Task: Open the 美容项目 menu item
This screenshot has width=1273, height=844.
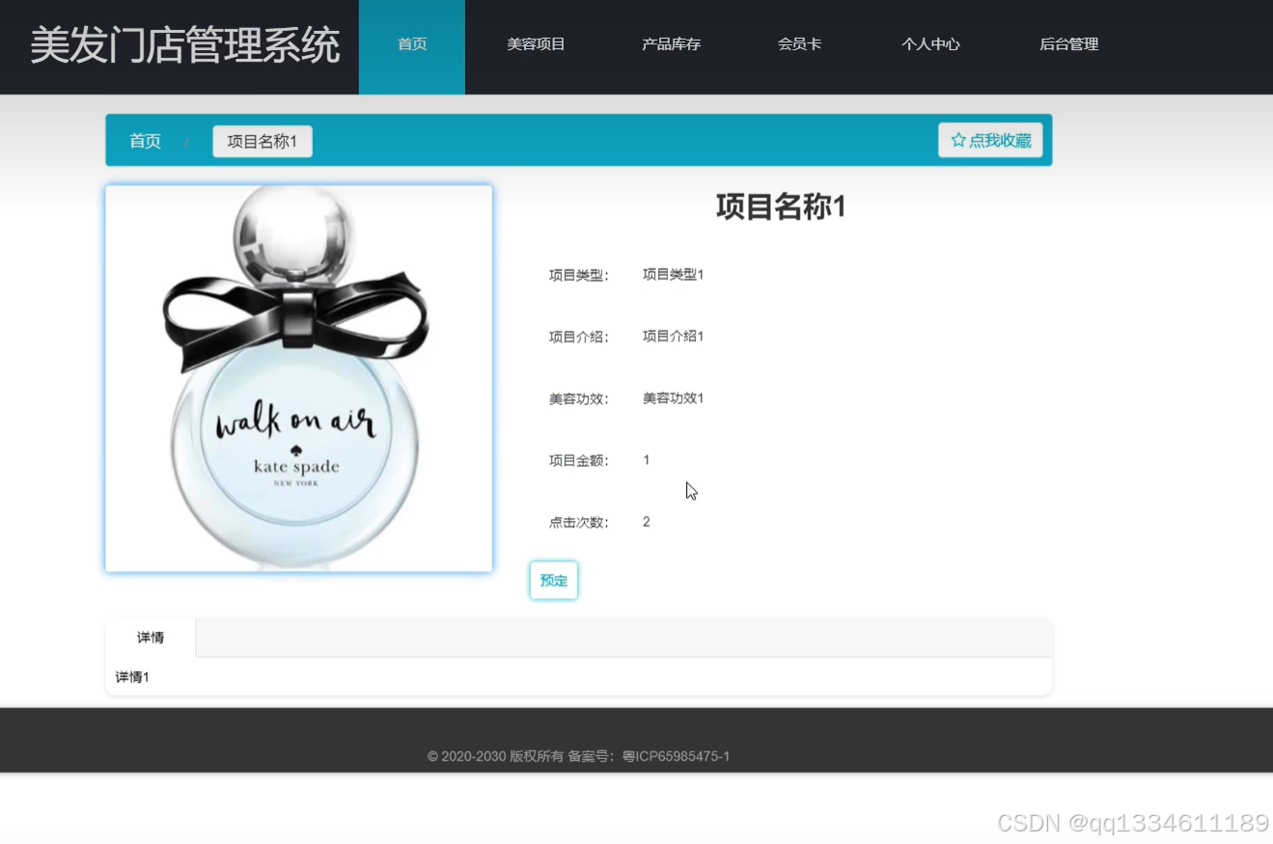Action: click(x=536, y=44)
